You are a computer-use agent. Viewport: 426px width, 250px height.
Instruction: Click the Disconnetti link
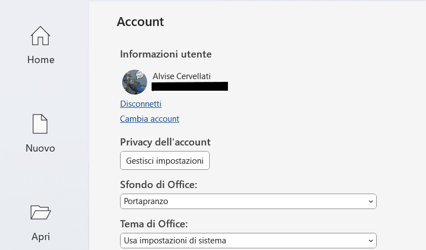coord(141,103)
